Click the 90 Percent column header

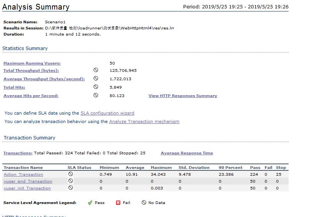(x=230, y=168)
